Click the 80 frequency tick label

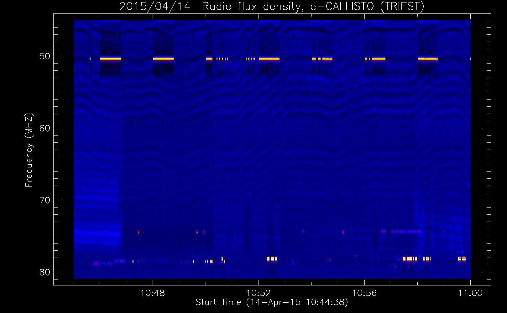click(45, 272)
